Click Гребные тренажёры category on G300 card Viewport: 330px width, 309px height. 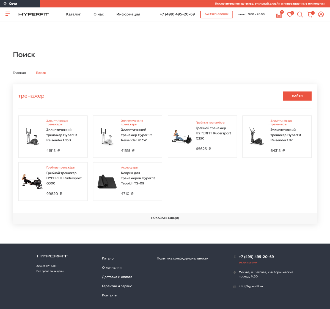[61, 168]
